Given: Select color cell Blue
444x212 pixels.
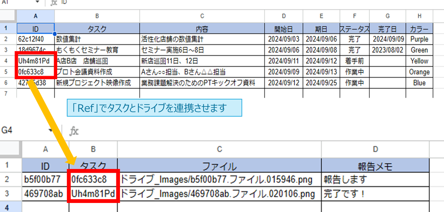Looking at the screenshot, I should tap(419, 83).
